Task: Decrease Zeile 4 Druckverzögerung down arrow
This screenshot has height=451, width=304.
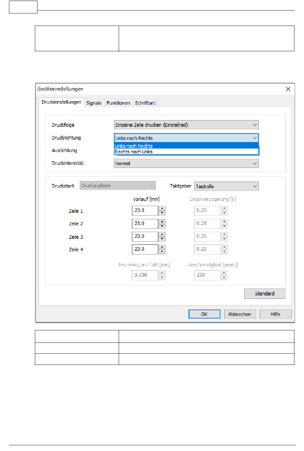Action: pos(224,252)
